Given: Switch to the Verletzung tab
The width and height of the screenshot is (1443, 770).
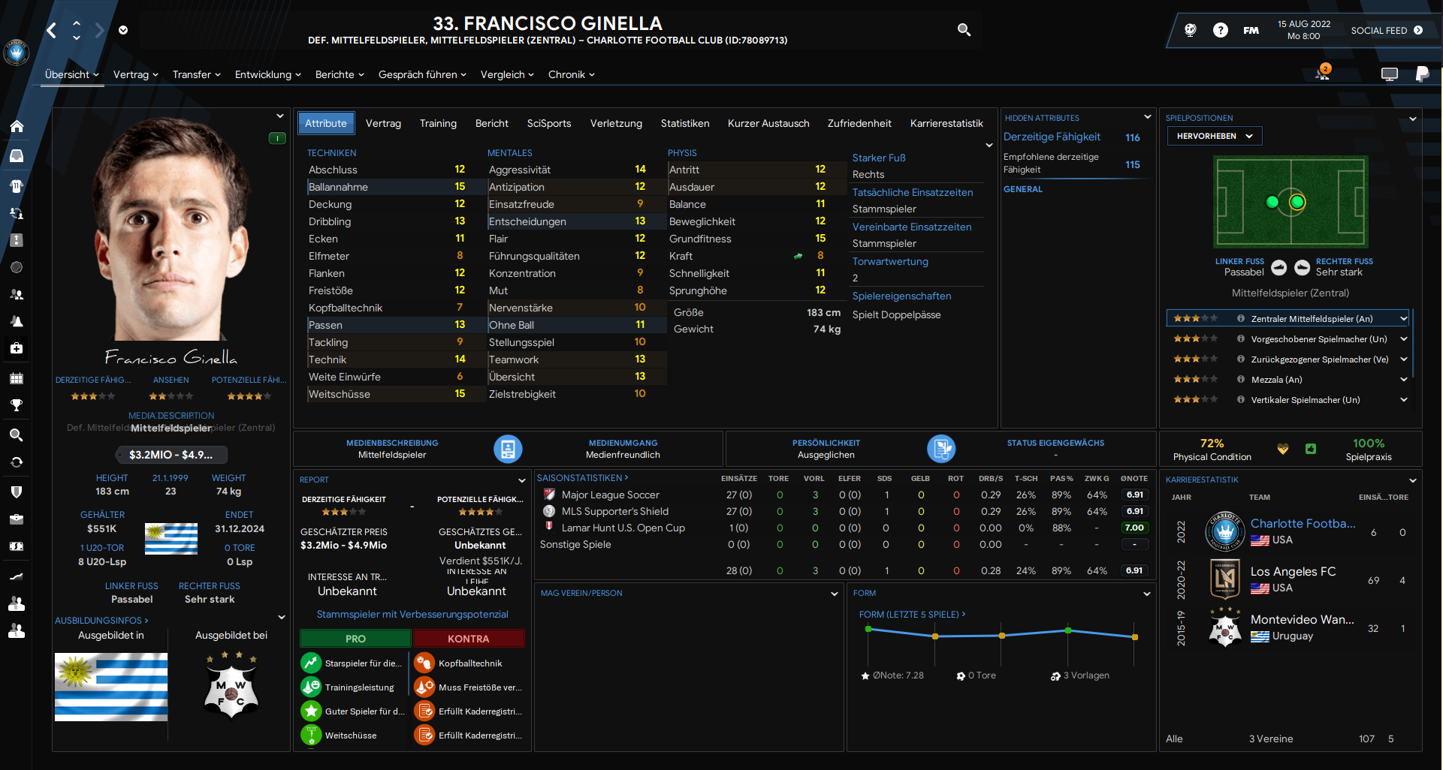Looking at the screenshot, I should click(x=616, y=123).
